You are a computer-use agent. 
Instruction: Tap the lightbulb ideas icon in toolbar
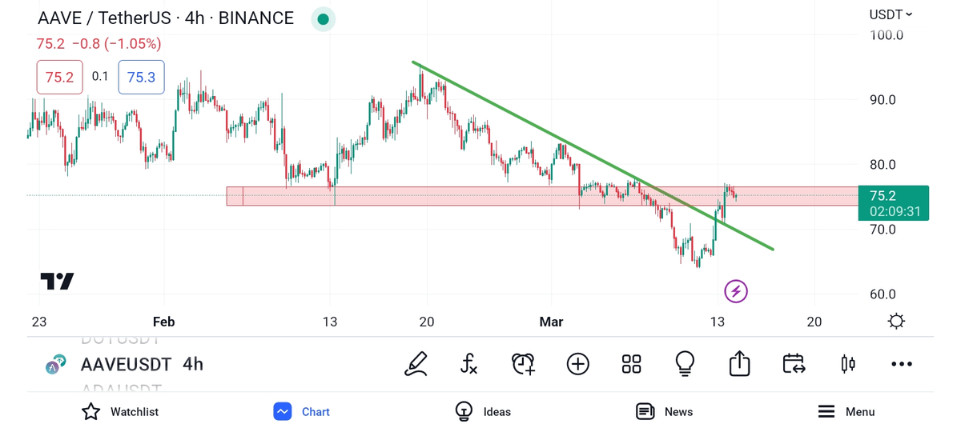coord(685,364)
